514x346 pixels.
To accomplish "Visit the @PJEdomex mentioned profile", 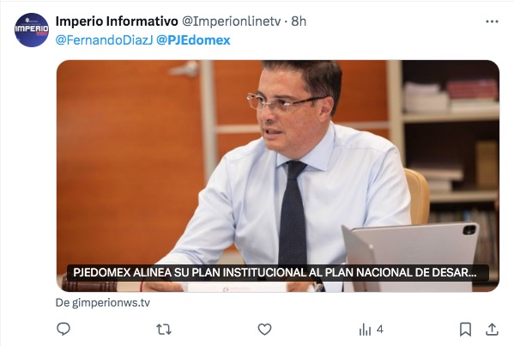I will point(193,40).
